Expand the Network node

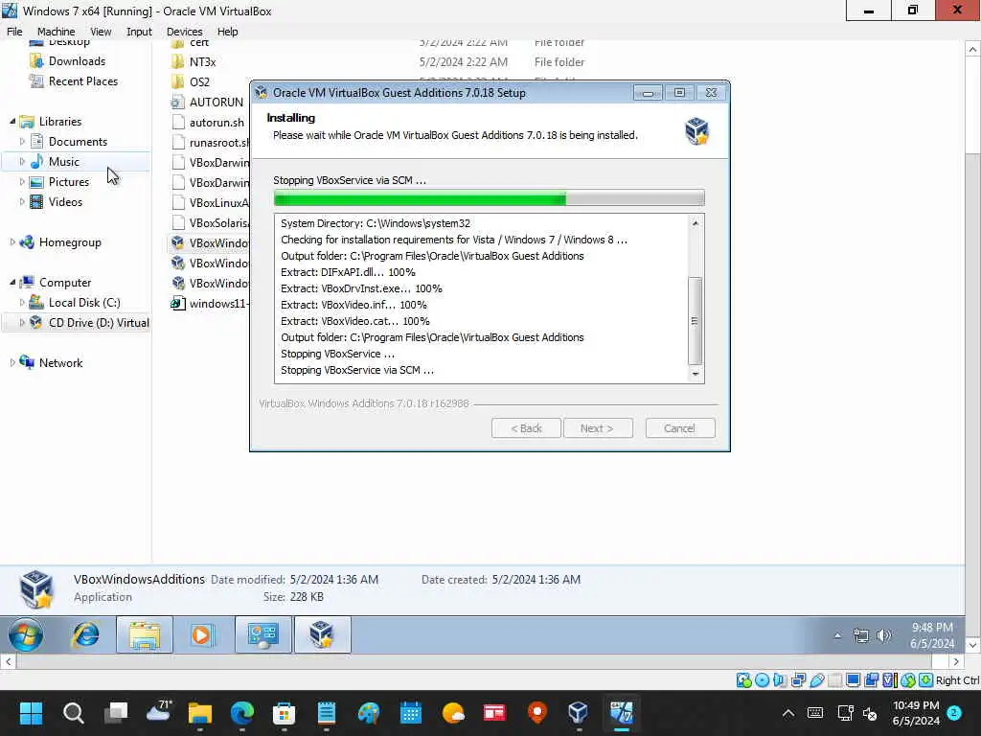click(12, 362)
